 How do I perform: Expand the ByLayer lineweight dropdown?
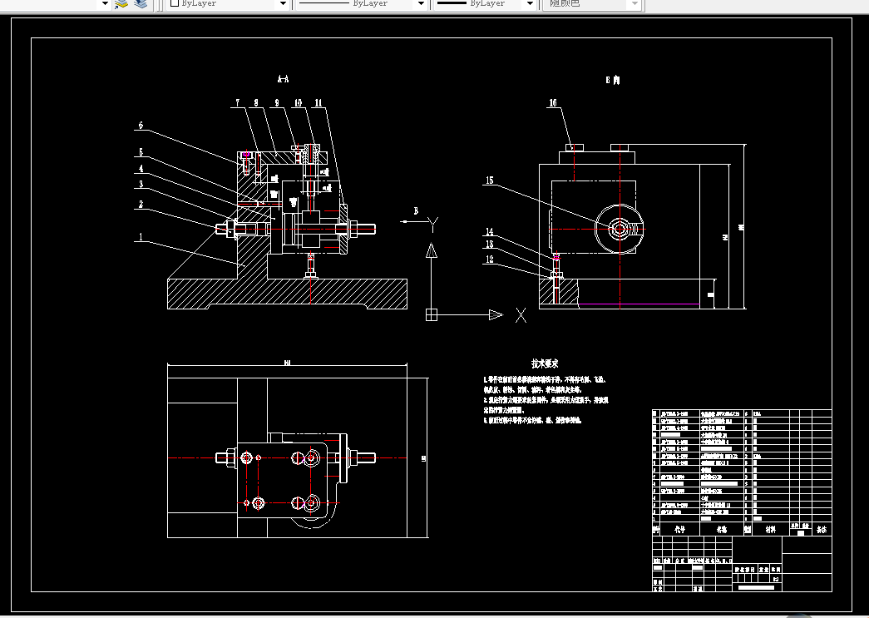click(x=530, y=4)
